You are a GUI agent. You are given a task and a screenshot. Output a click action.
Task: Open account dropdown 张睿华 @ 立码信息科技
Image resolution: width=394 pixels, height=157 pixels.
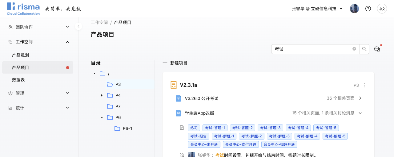tap(317, 9)
